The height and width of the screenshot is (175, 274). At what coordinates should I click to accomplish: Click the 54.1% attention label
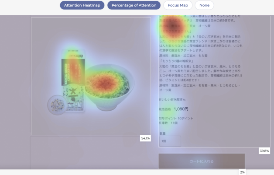pos(145,138)
